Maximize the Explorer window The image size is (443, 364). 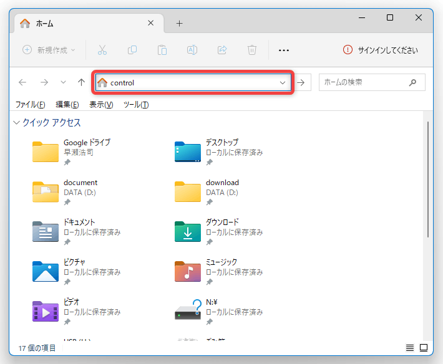tap(390, 17)
